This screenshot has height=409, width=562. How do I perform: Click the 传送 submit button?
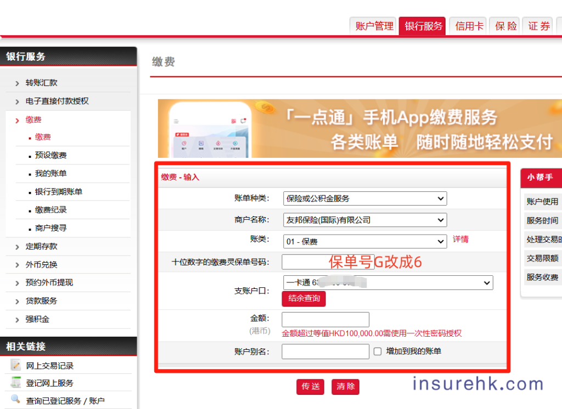pyautogui.click(x=310, y=387)
